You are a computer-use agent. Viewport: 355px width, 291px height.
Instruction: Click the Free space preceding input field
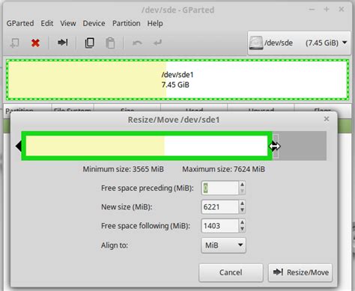[x=219, y=188]
